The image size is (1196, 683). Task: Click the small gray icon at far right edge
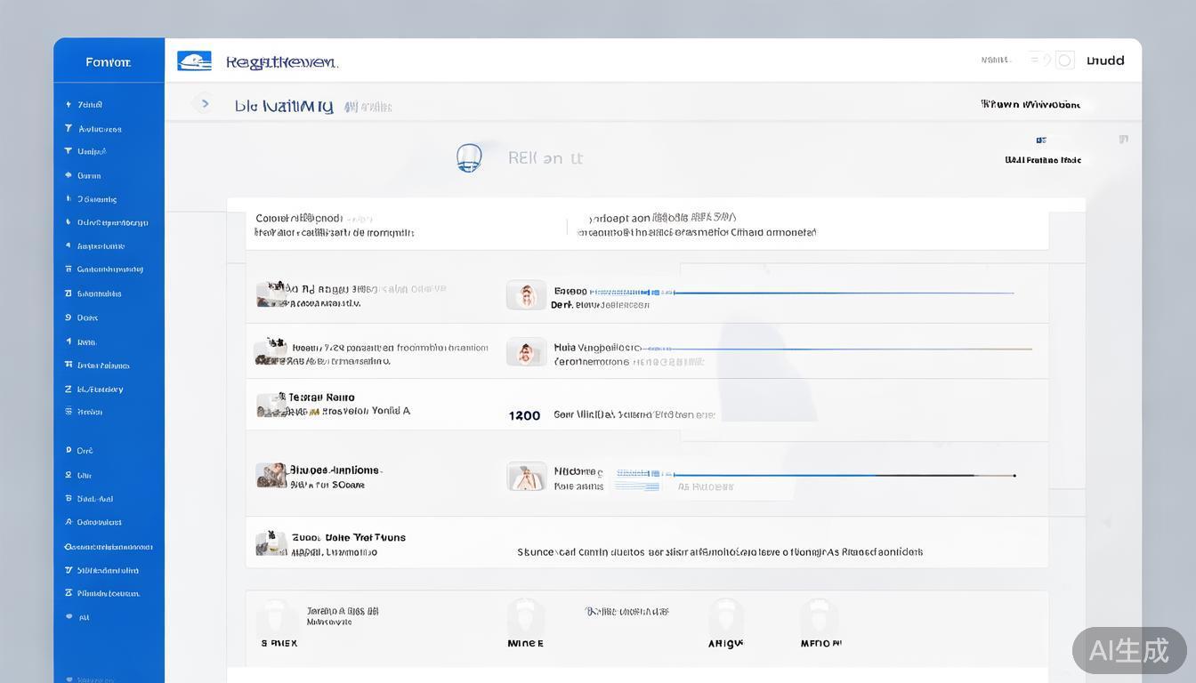tap(1123, 140)
